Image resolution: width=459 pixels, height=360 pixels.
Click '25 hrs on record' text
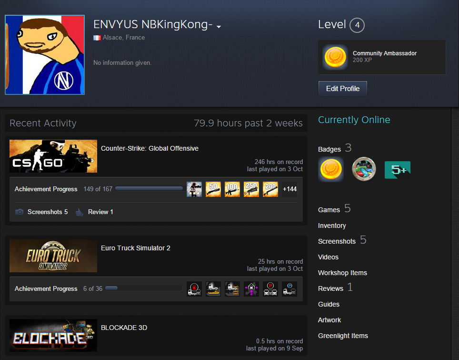coord(280,261)
